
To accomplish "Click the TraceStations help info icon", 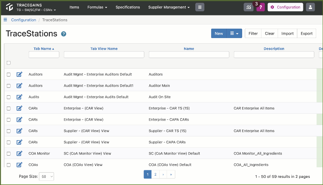I will [63, 34].
